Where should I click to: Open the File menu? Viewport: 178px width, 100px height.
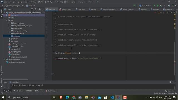tap(6, 2)
